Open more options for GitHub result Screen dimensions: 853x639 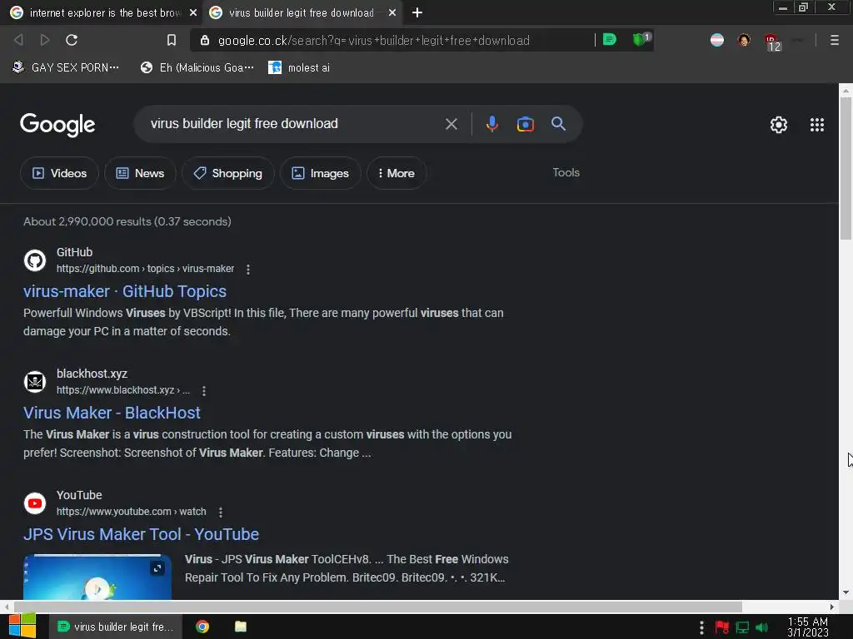click(x=248, y=269)
